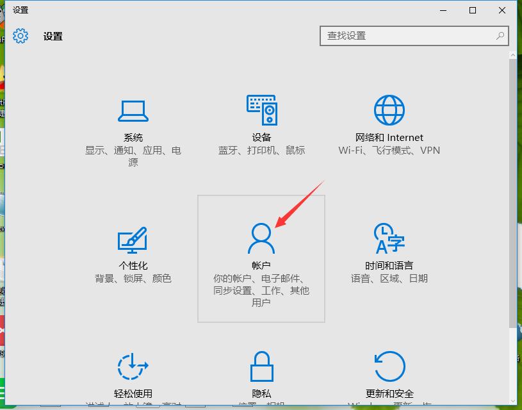
Task: Select the 轻松使用 dashed clock icon
Action: (x=133, y=367)
